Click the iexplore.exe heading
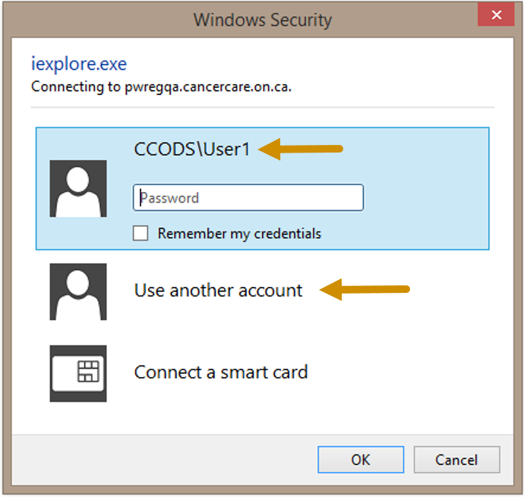The height and width of the screenshot is (497, 524). (x=79, y=64)
